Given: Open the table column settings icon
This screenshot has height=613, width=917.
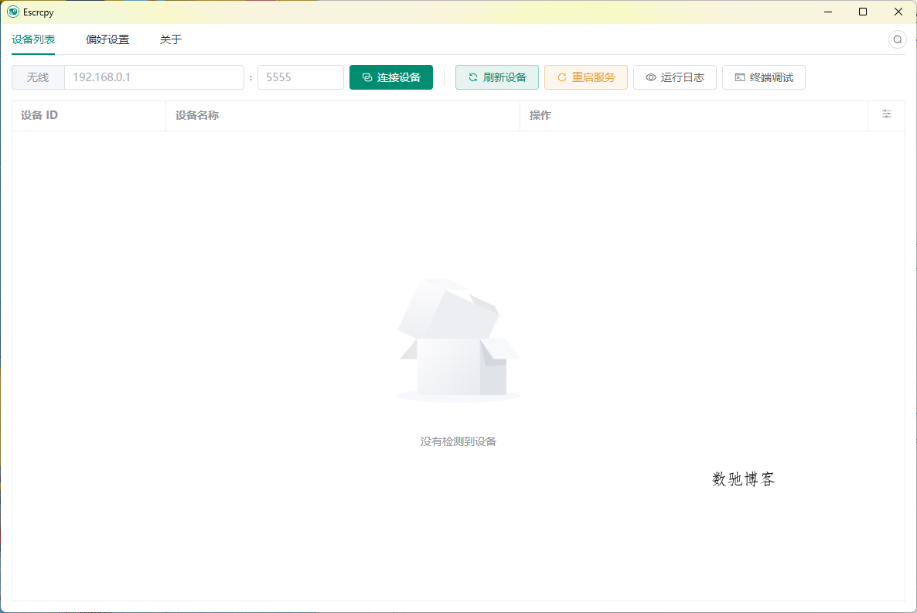Looking at the screenshot, I should (887, 114).
